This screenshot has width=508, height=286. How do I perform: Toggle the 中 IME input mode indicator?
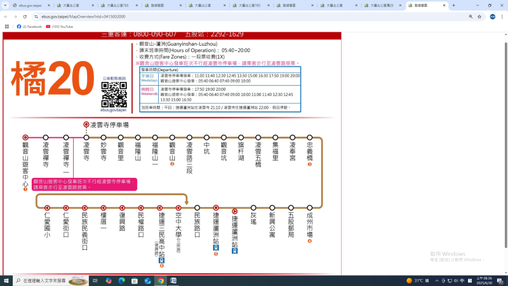[x=462, y=281]
